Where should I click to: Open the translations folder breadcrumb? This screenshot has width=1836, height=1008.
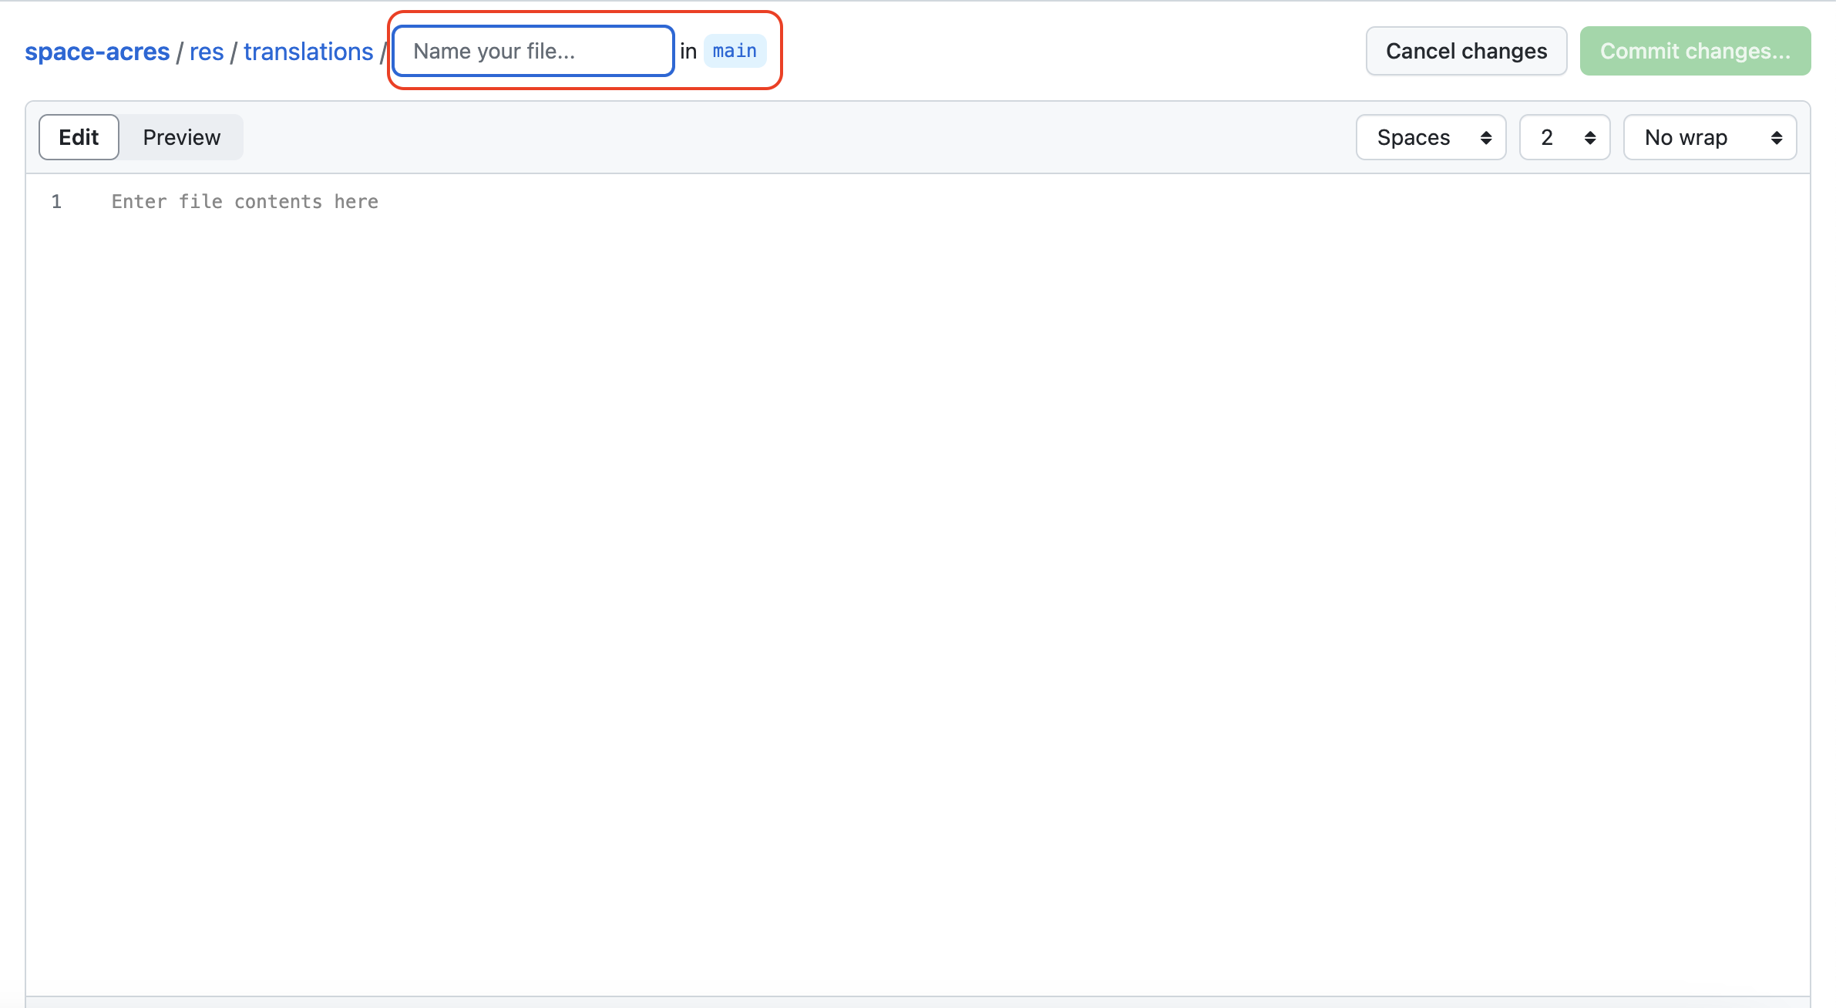tap(308, 52)
